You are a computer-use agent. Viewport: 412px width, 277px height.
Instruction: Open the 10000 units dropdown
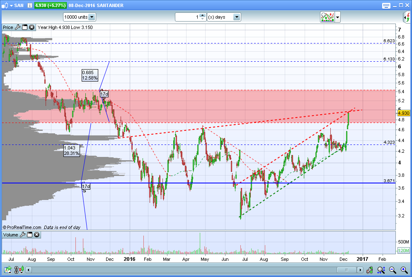[79, 17]
